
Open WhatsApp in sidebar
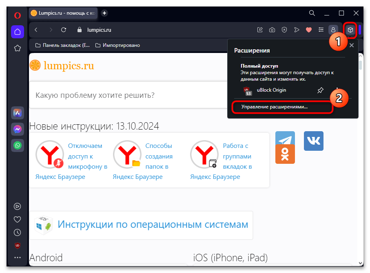coord(18,145)
